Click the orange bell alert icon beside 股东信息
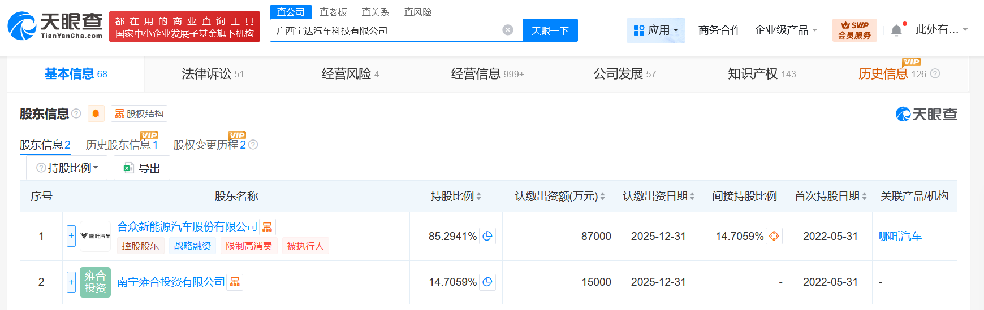 tap(96, 113)
